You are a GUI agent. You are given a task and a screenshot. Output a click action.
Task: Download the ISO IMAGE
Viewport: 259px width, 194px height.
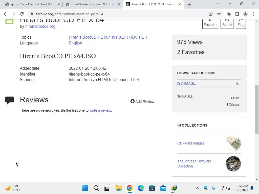(x=186, y=83)
